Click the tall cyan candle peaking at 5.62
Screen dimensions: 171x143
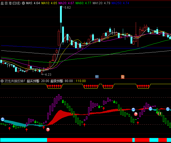pos(61,14)
